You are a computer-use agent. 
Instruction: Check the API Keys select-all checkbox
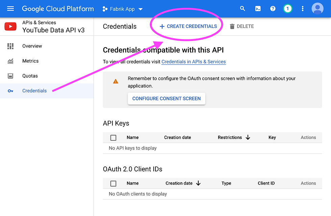pyautogui.click(x=113, y=138)
